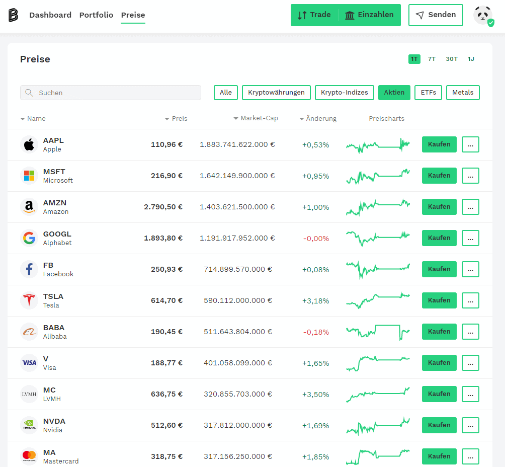Click the Preischarts column header
This screenshot has height=467, width=505.
(386, 119)
